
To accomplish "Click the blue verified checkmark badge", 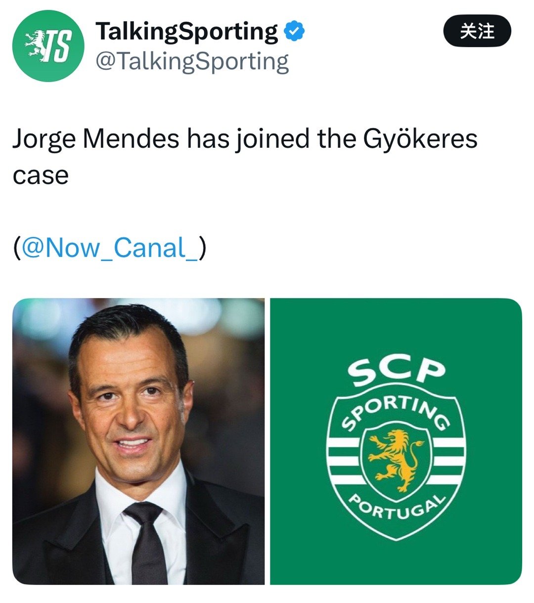I will coord(295,31).
